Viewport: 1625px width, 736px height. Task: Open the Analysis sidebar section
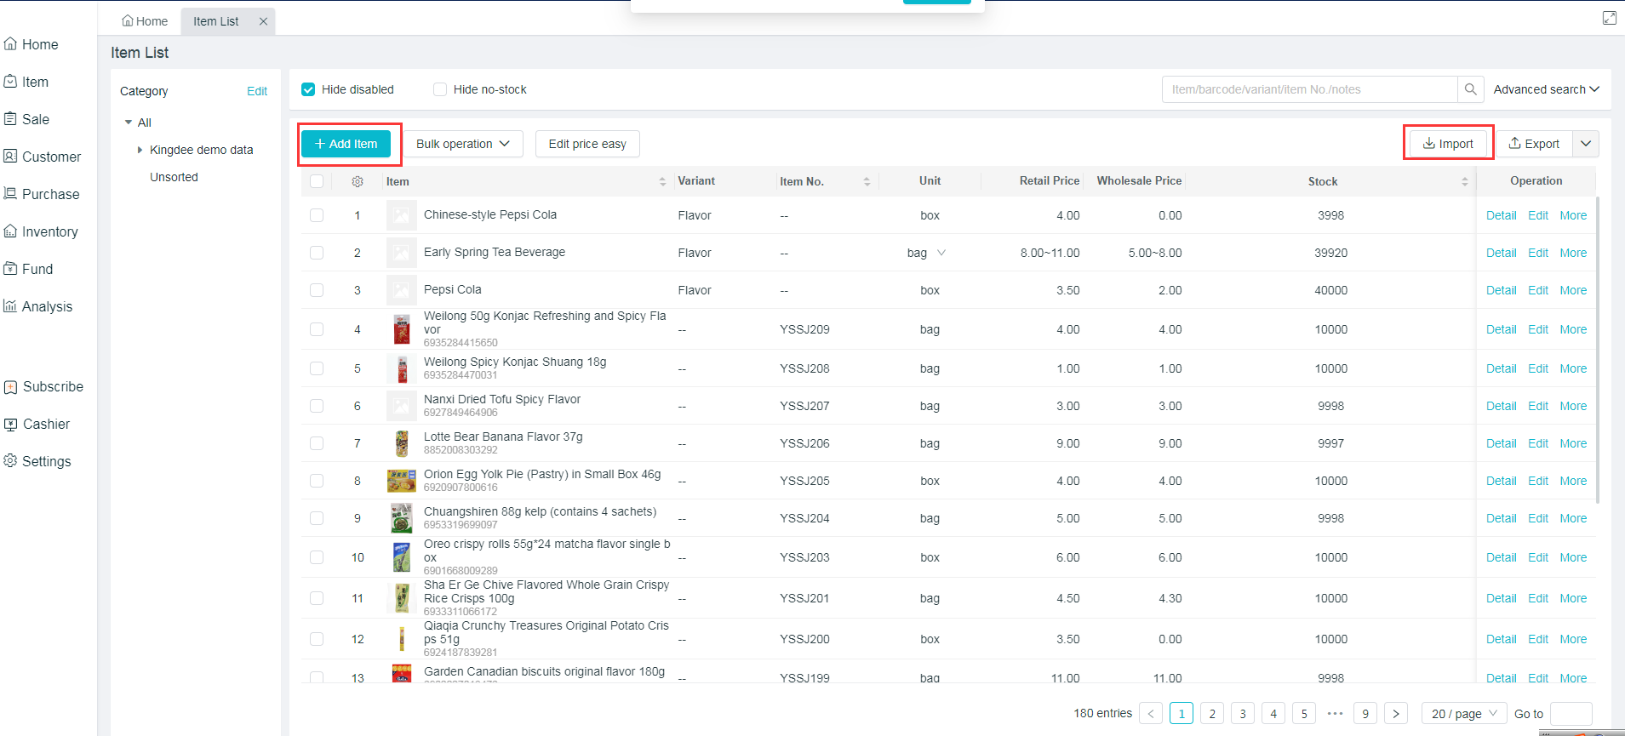tap(47, 306)
